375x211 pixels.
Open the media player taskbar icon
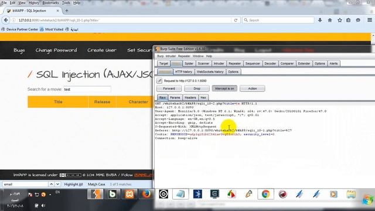[x=333, y=194]
